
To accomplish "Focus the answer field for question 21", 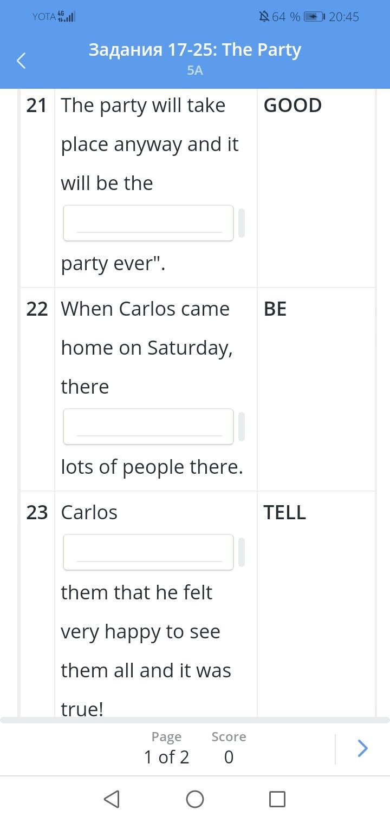I will click(148, 223).
